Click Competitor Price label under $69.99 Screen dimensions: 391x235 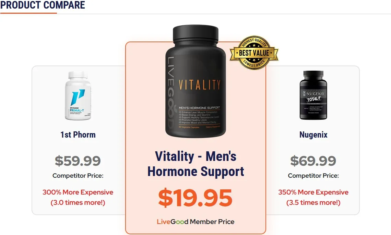pos(313,176)
